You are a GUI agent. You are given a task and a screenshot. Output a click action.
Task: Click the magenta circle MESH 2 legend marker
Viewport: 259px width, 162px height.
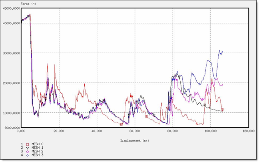[x=28, y=152]
